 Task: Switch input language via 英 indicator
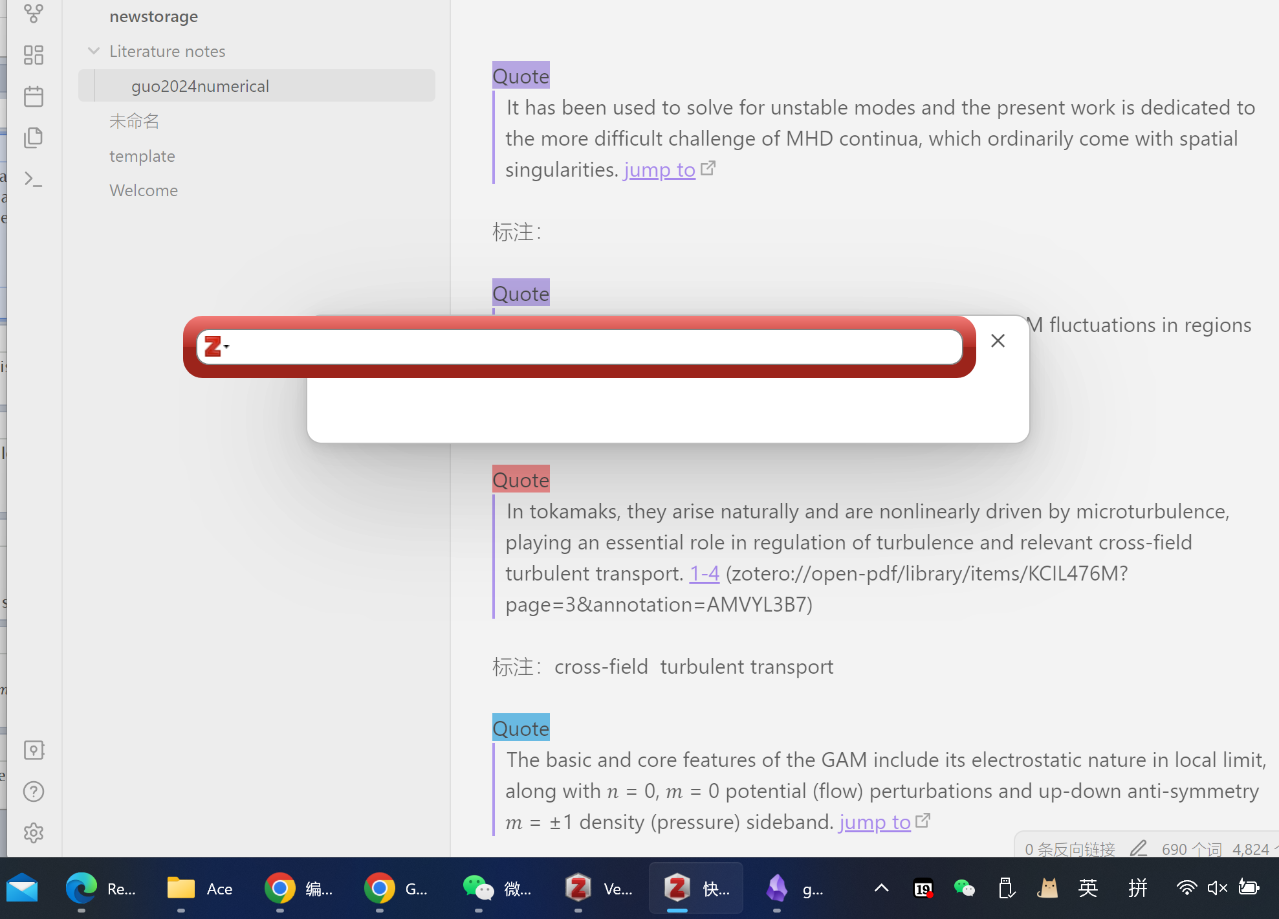[1088, 888]
